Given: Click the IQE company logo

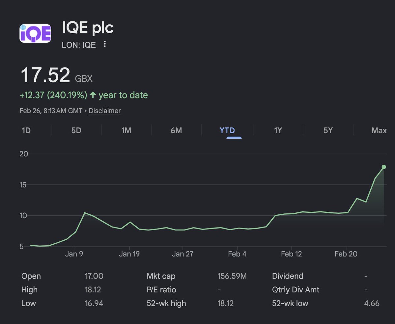Looking at the screenshot, I should point(35,34).
